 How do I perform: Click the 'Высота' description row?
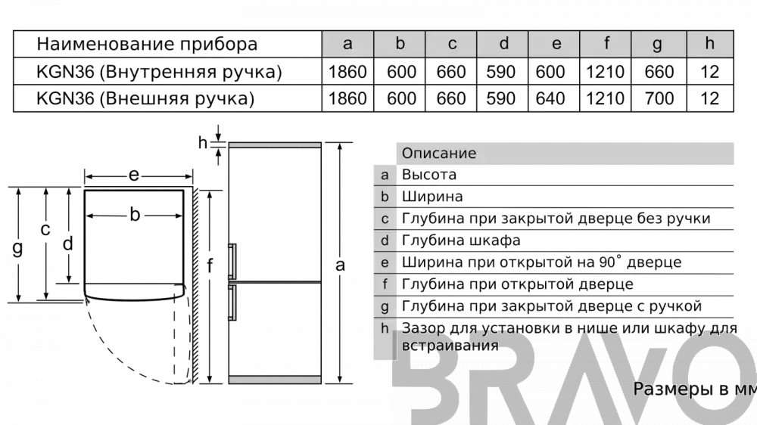click(554, 175)
